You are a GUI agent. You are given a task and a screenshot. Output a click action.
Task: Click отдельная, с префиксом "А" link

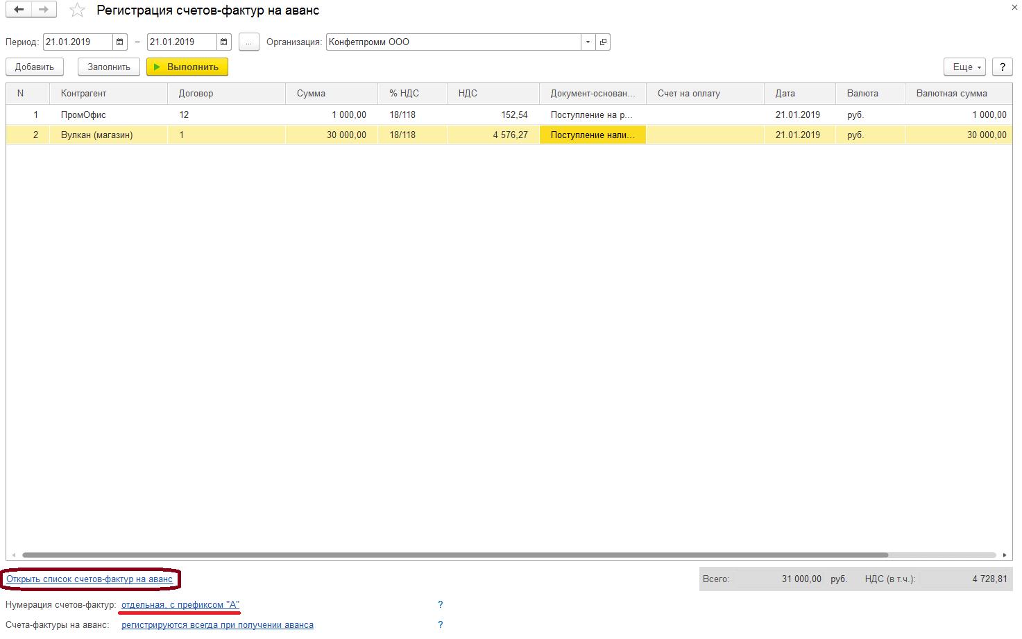coord(180,604)
